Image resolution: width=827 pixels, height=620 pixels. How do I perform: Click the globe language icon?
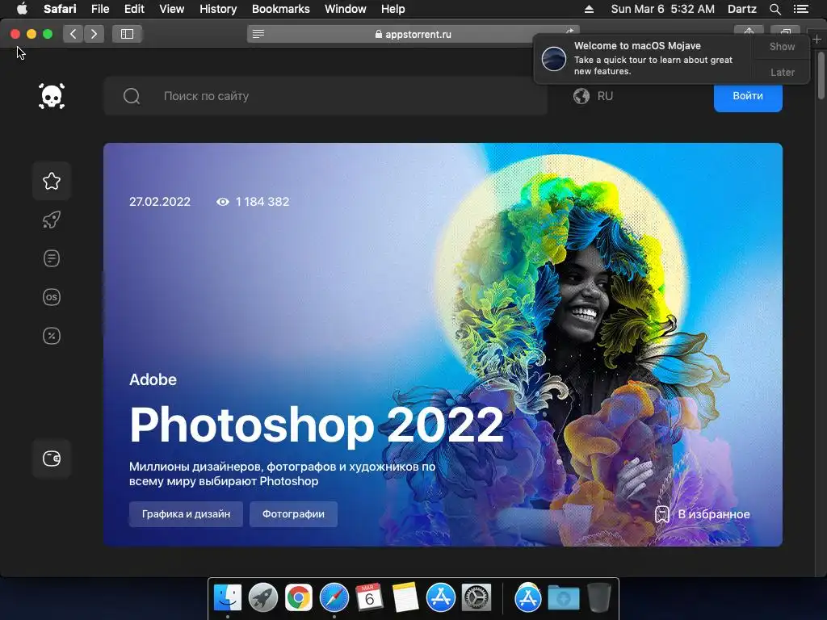(581, 96)
